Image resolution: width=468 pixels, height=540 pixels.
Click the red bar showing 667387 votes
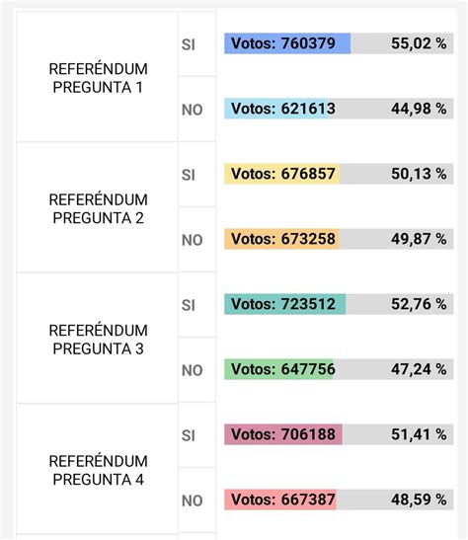(x=280, y=500)
